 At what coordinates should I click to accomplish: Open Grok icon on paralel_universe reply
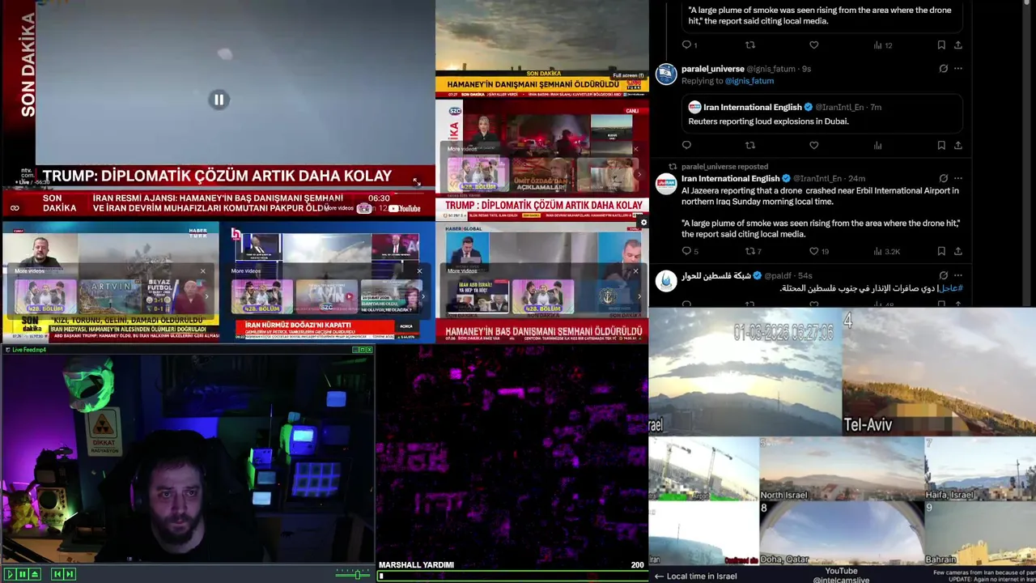click(x=943, y=69)
